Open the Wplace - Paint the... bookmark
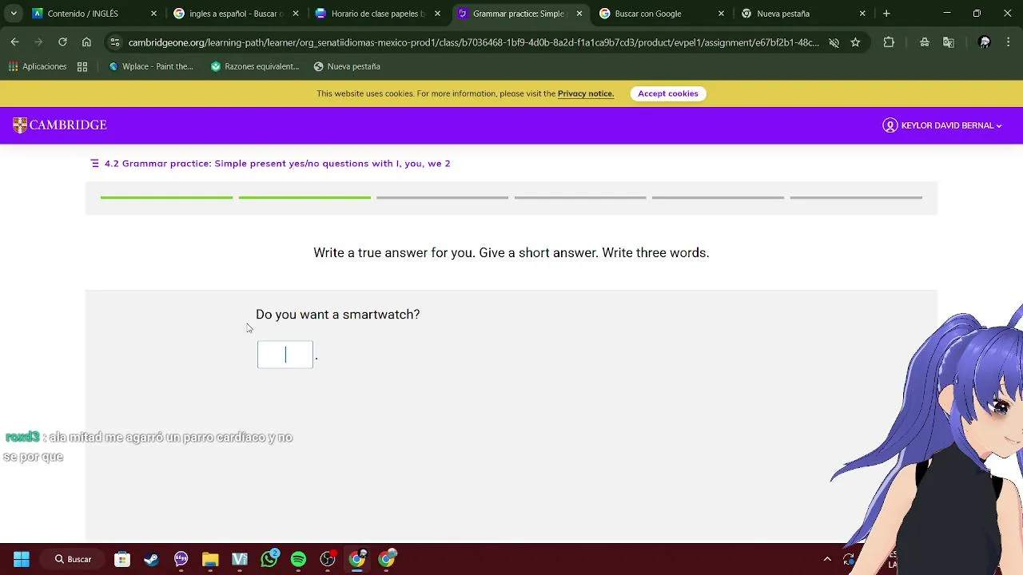 pos(151,66)
